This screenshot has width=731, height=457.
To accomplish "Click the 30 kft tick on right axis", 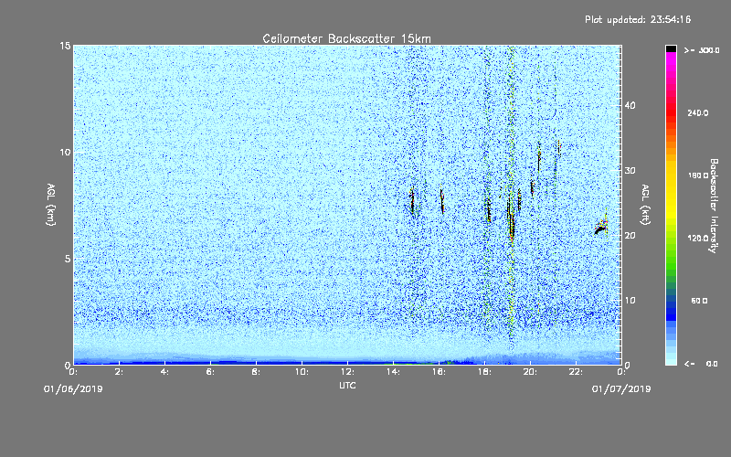I will pyautogui.click(x=630, y=170).
